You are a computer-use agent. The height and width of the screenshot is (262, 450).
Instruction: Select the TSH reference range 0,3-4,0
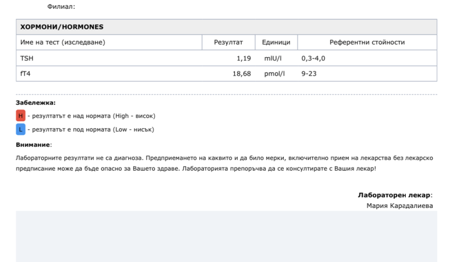313,58
